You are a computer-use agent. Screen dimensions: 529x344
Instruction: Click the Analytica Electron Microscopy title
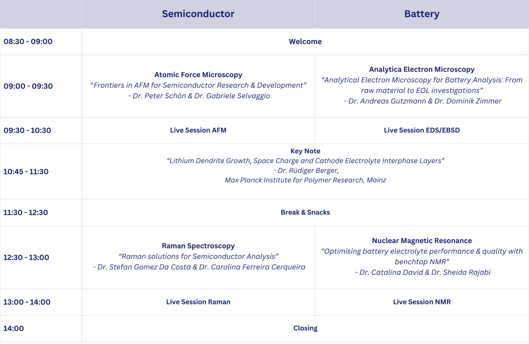point(421,69)
